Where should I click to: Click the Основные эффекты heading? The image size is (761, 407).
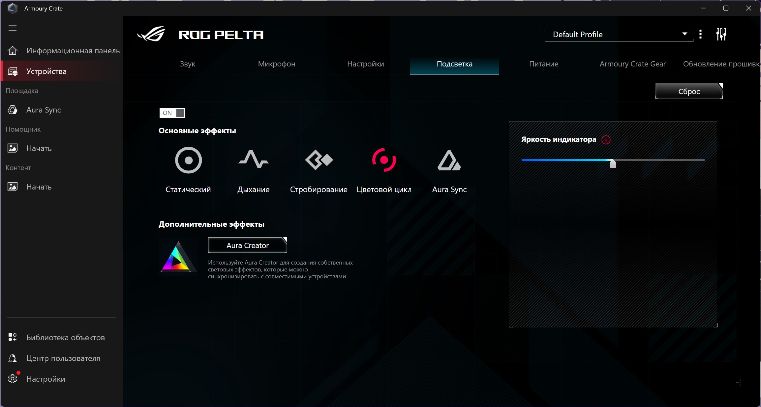pyautogui.click(x=197, y=131)
